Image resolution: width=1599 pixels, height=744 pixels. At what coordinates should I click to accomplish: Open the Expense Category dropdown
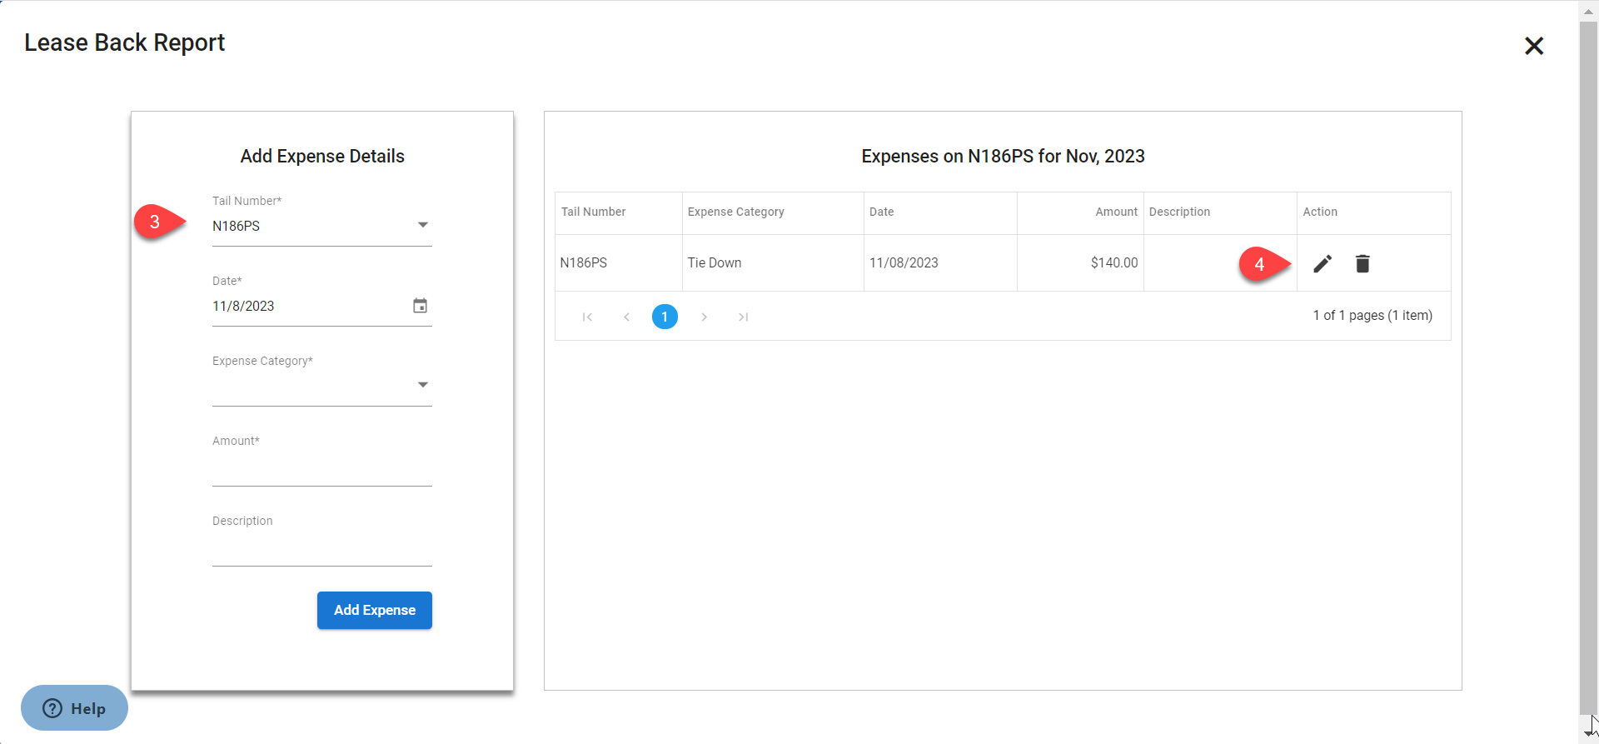coord(422,385)
